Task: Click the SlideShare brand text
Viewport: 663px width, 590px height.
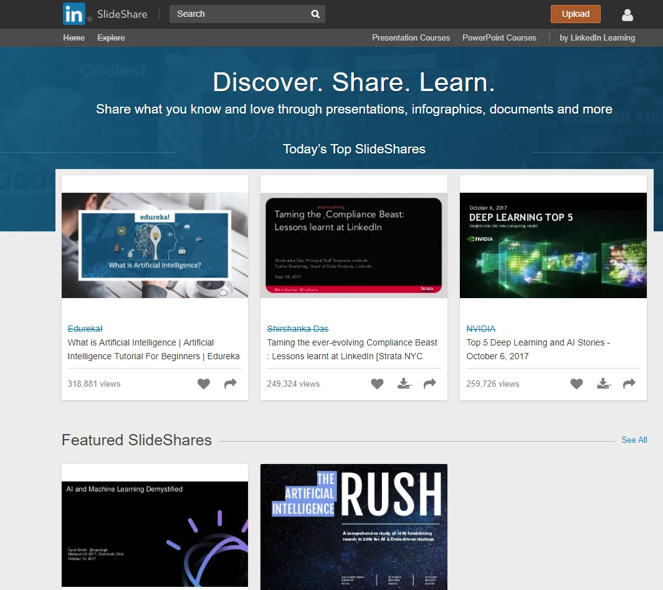Action: pyautogui.click(x=122, y=14)
